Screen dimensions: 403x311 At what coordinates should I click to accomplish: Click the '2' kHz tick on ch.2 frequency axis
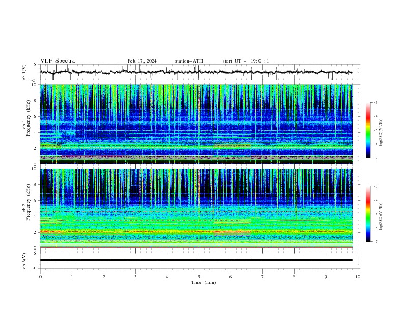36,232
